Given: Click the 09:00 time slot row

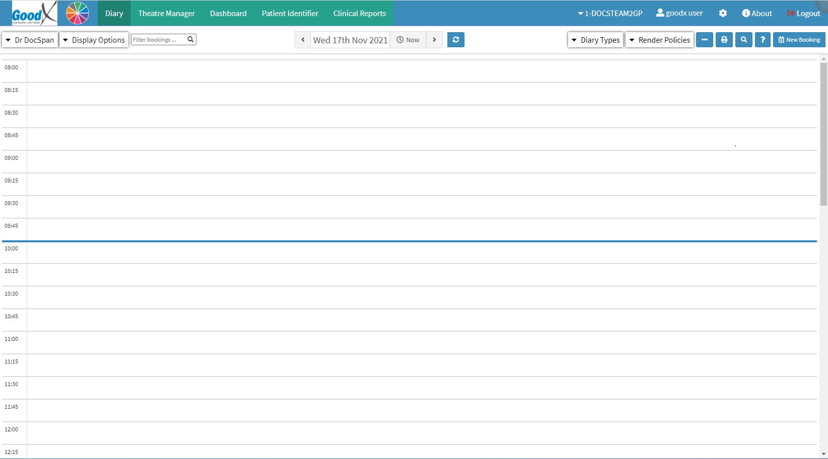Looking at the screenshot, I should (x=421, y=162).
